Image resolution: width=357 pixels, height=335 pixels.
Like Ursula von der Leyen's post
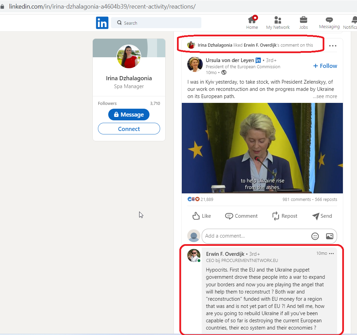[x=201, y=216]
